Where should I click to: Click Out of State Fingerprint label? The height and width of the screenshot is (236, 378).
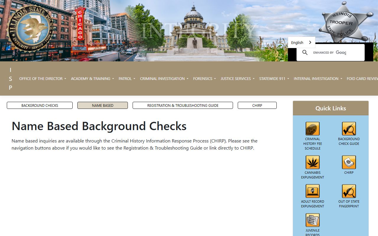pyautogui.click(x=349, y=204)
